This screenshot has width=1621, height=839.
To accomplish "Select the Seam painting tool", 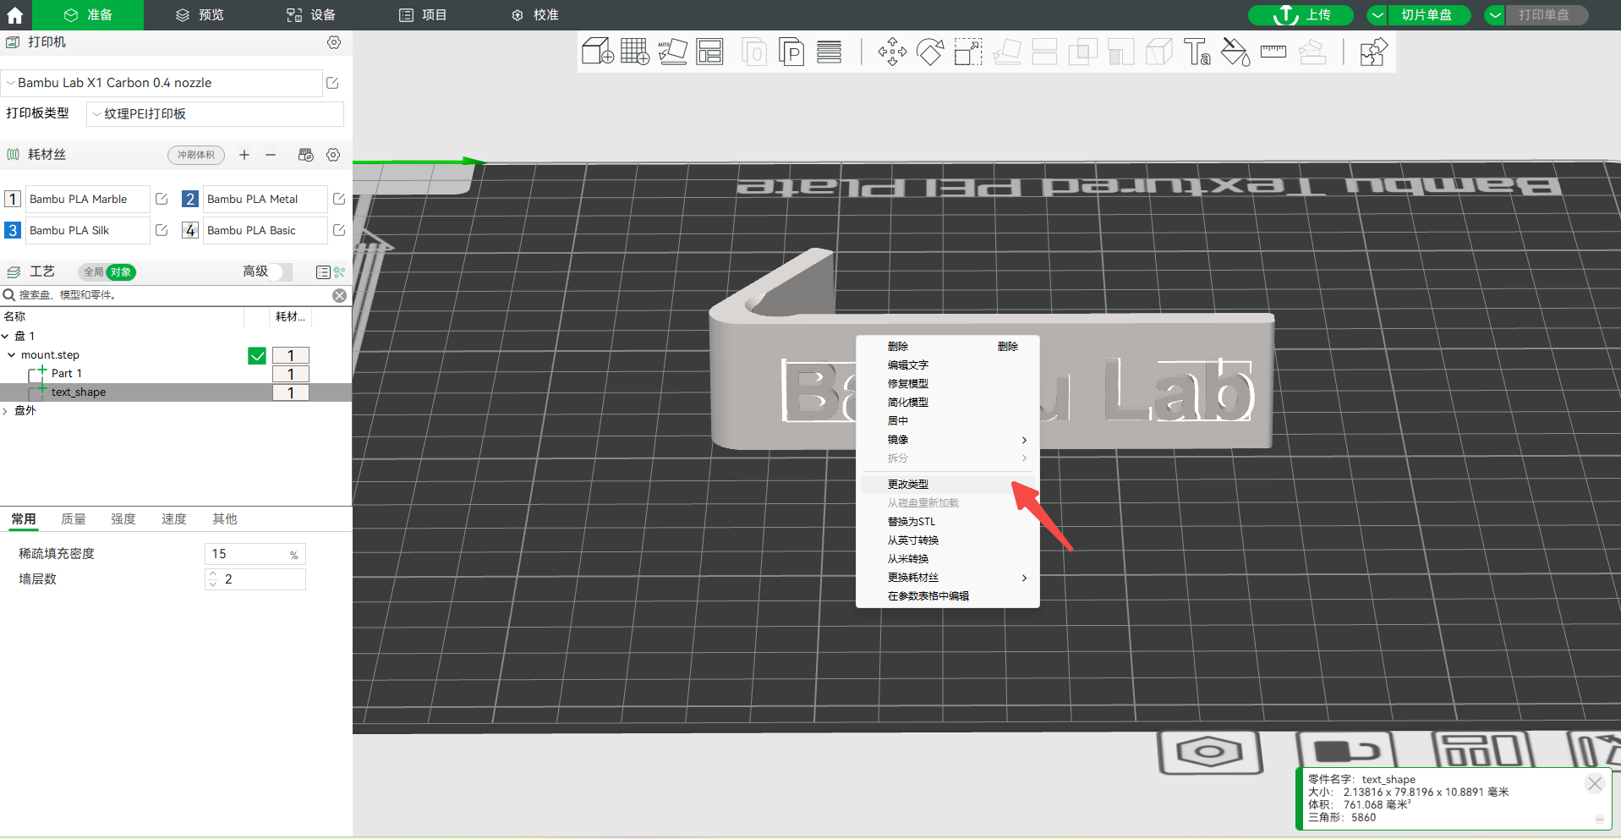I will [1158, 52].
